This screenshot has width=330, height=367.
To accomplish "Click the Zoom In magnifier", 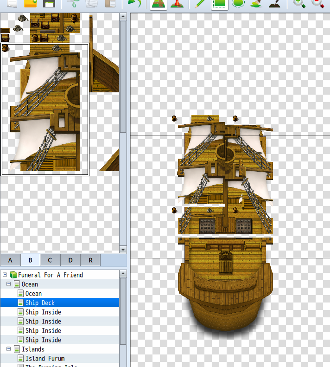I will tap(299, 3).
